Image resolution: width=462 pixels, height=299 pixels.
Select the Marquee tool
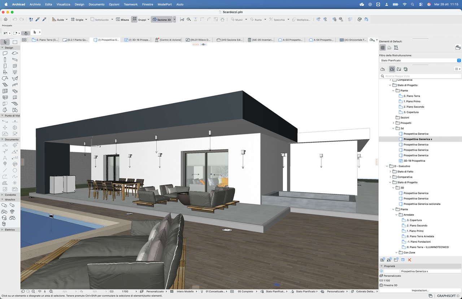15,42
